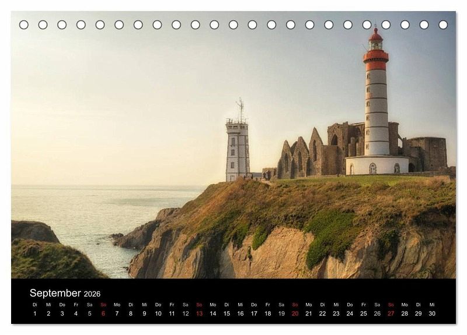Select date 10 in the calendar strip

click(158, 313)
